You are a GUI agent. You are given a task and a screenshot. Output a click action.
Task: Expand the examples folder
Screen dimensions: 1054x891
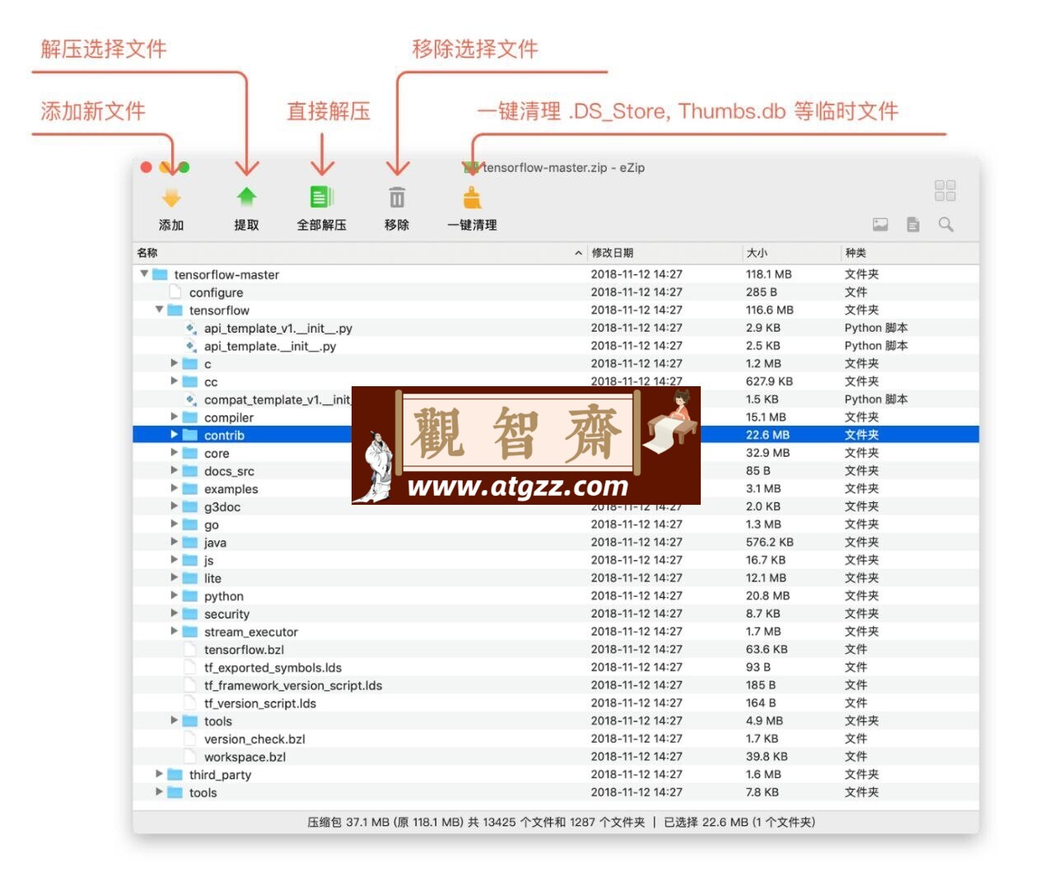[174, 488]
